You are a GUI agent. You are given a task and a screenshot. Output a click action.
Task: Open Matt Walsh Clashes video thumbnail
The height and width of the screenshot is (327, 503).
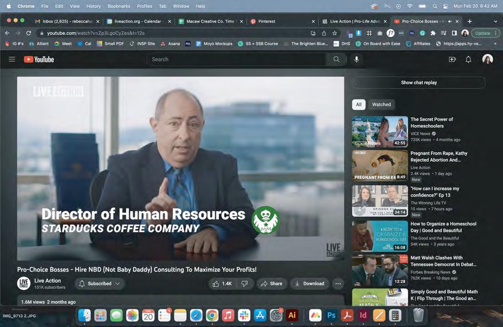(380, 270)
